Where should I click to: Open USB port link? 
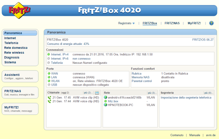(x=54, y=85)
